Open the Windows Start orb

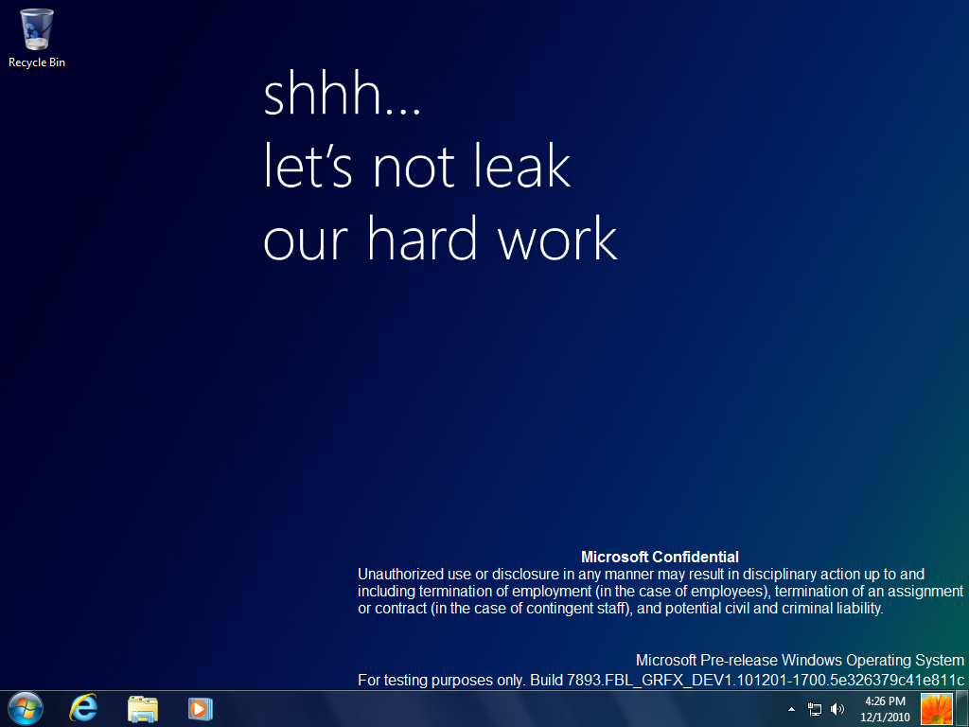pyautogui.click(x=26, y=708)
